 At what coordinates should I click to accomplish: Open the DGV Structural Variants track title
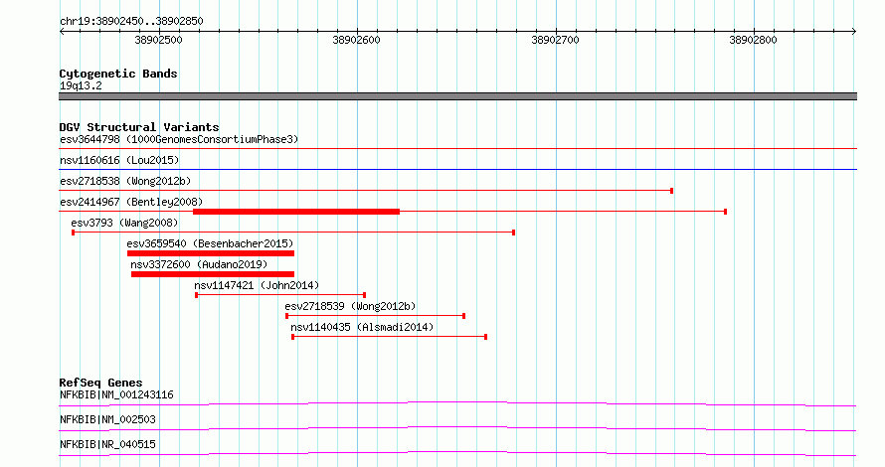(x=139, y=127)
